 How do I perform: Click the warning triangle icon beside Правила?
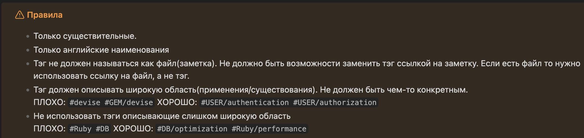click(19, 15)
